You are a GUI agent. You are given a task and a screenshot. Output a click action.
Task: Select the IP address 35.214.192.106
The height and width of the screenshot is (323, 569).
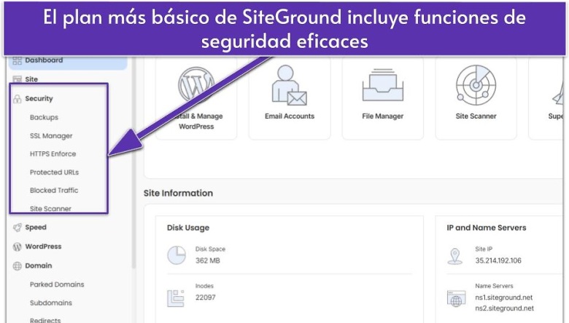pyautogui.click(x=498, y=260)
